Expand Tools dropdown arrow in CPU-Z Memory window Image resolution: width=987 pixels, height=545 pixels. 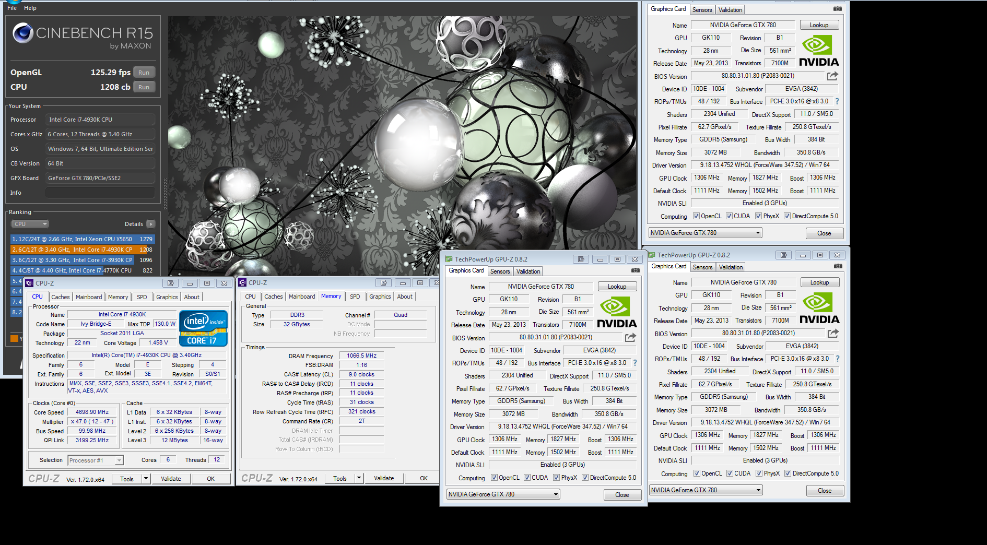pos(359,478)
